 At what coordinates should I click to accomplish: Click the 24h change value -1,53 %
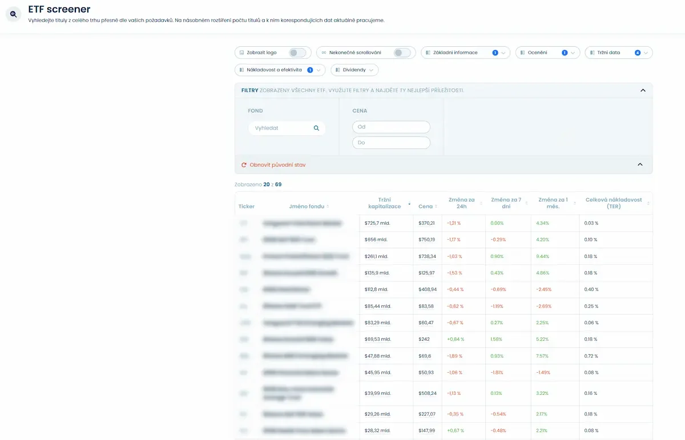click(x=455, y=273)
